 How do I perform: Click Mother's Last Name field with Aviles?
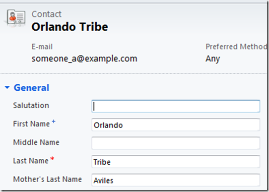tap(176, 180)
